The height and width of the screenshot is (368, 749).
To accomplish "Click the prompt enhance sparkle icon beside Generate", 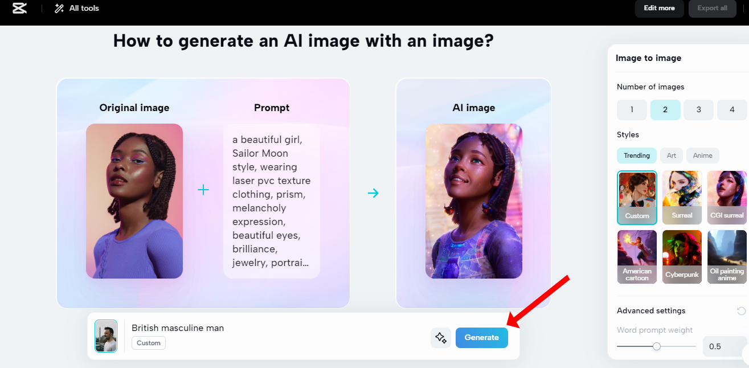I will [440, 337].
